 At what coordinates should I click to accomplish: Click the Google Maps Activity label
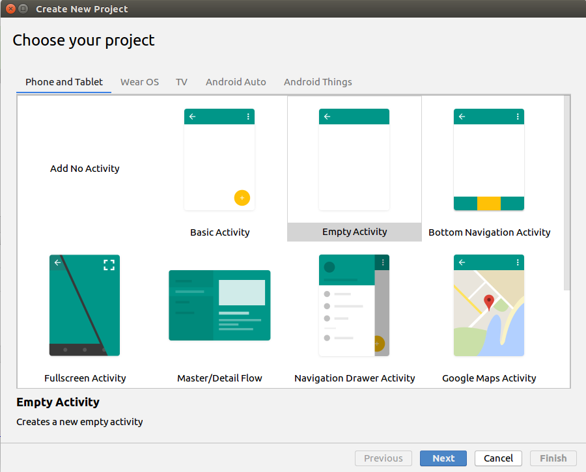tap(489, 378)
